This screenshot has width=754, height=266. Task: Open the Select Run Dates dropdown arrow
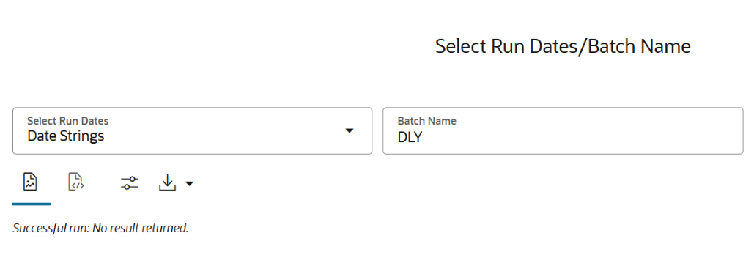pos(350,131)
